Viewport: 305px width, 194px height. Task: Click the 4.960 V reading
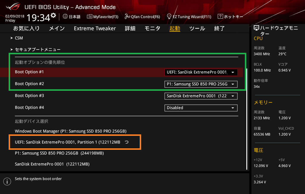click(284, 166)
